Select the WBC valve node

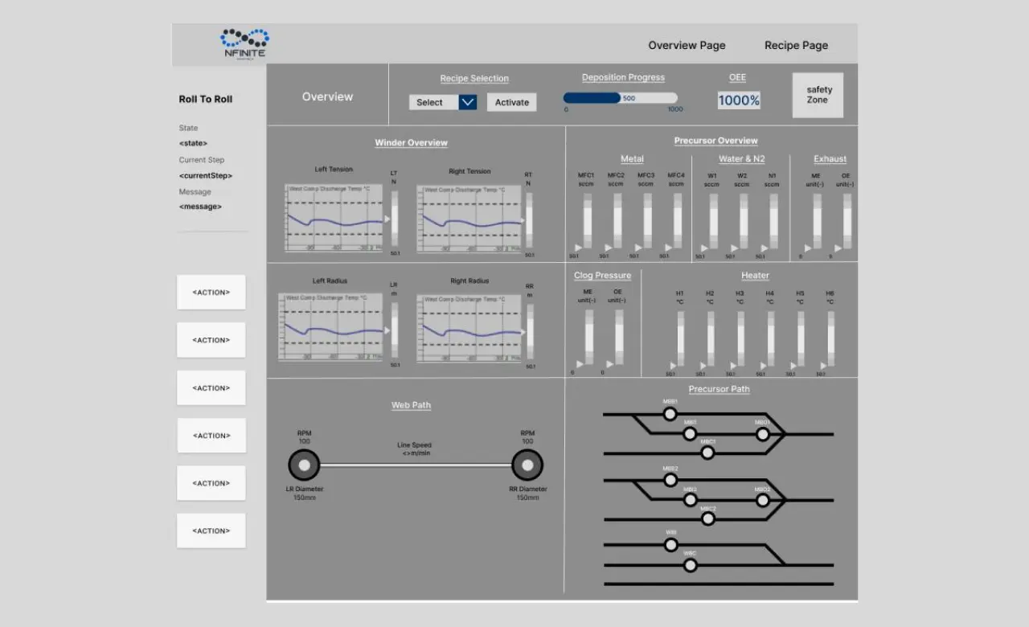(x=690, y=566)
